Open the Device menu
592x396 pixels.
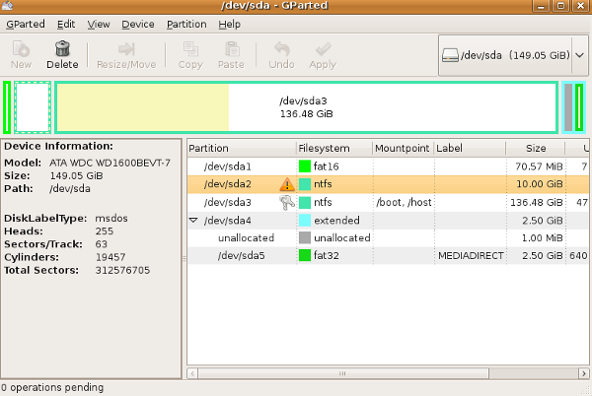[x=138, y=24]
